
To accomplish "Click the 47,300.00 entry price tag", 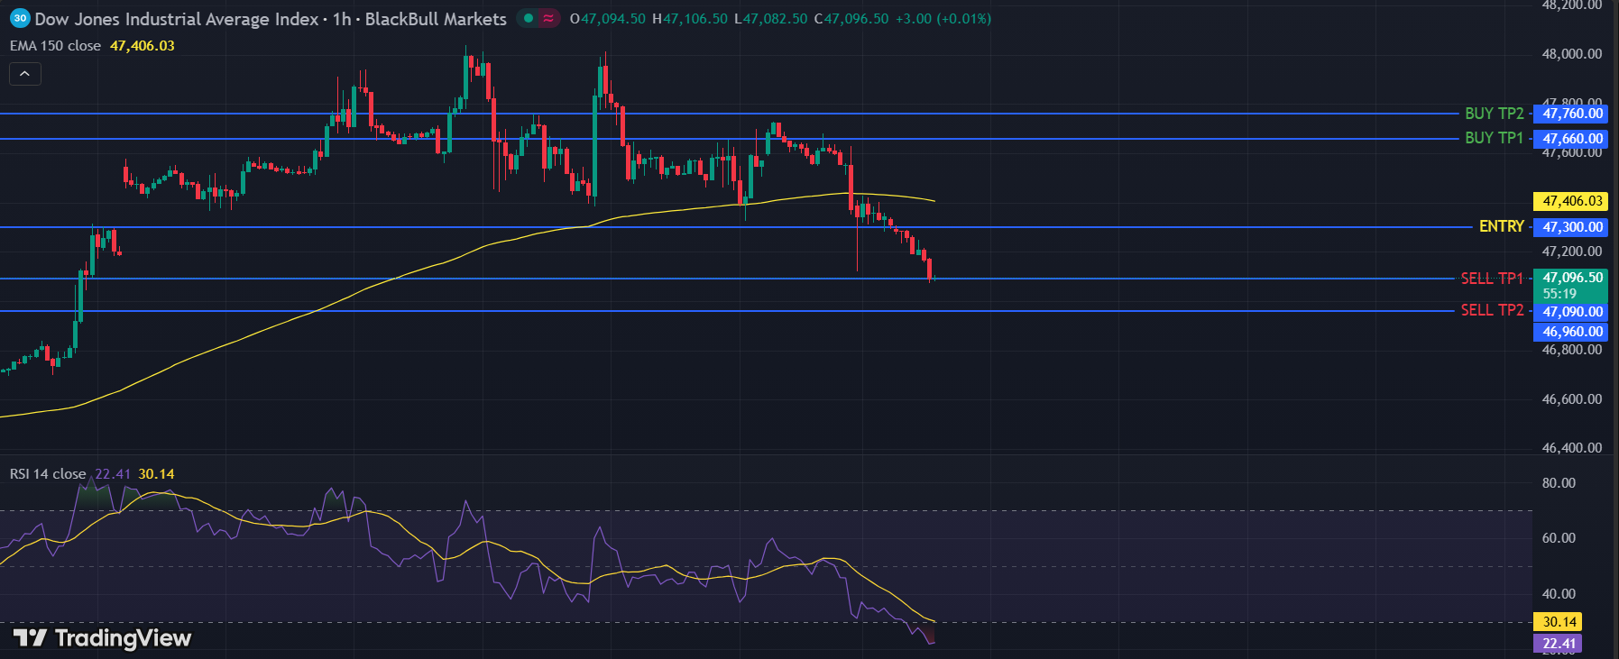I will point(1571,227).
